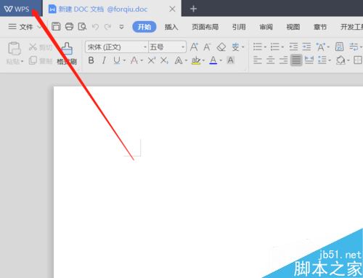Toggle Underline formatting
Screen dimensions: 363x278
[117, 60]
